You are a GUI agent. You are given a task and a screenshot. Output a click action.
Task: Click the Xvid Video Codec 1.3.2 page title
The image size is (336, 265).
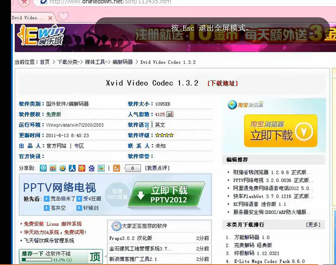pos(152,83)
